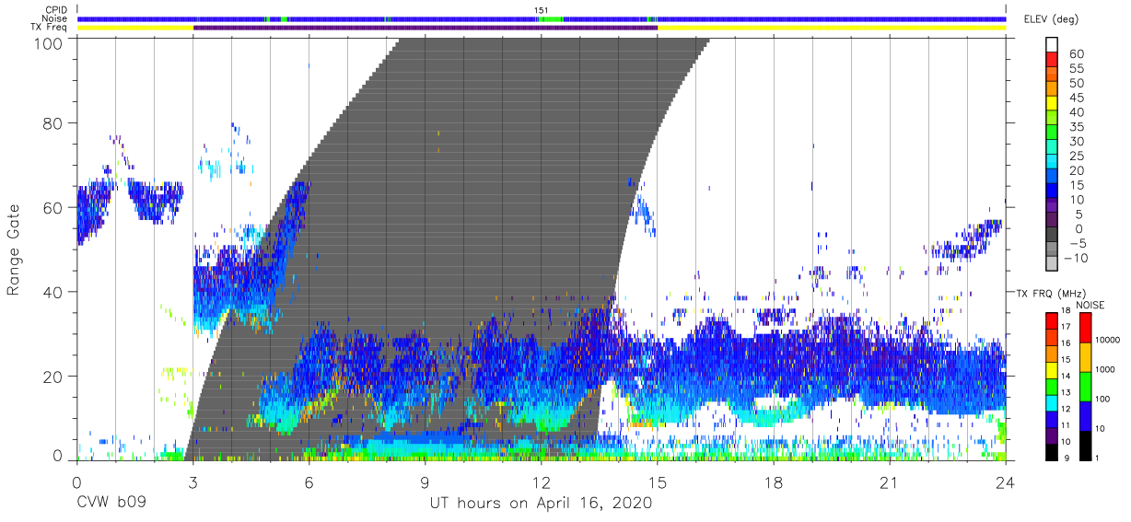Click the x-axis hour label 21
Screen dimensions: 1131x522
[x=890, y=483]
